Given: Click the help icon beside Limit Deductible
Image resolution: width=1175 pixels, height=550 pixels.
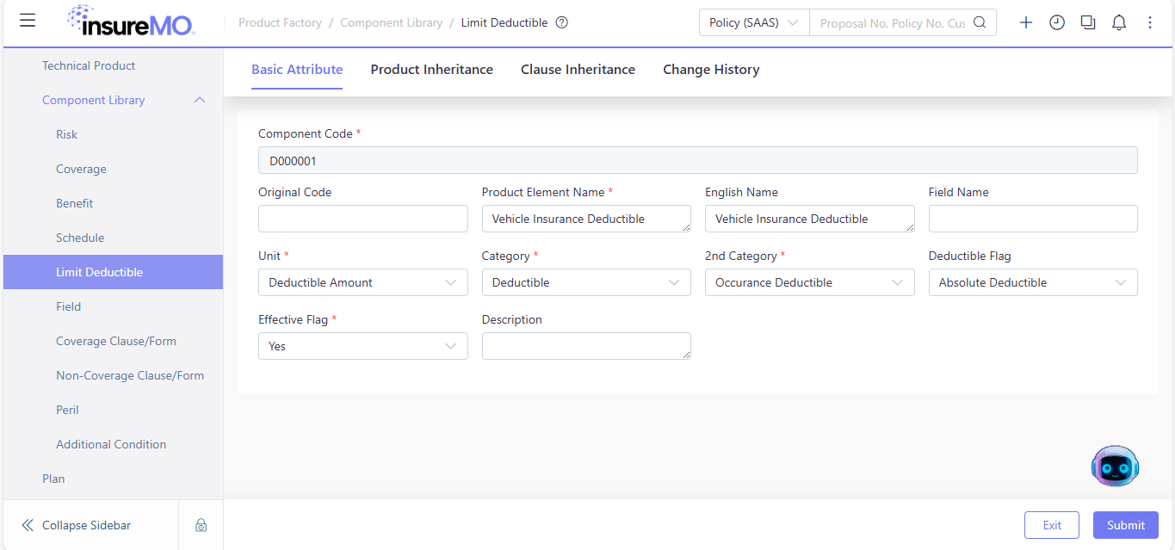Looking at the screenshot, I should click(562, 22).
